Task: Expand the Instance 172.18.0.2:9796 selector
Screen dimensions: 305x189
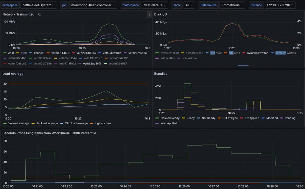Action: pos(280,5)
